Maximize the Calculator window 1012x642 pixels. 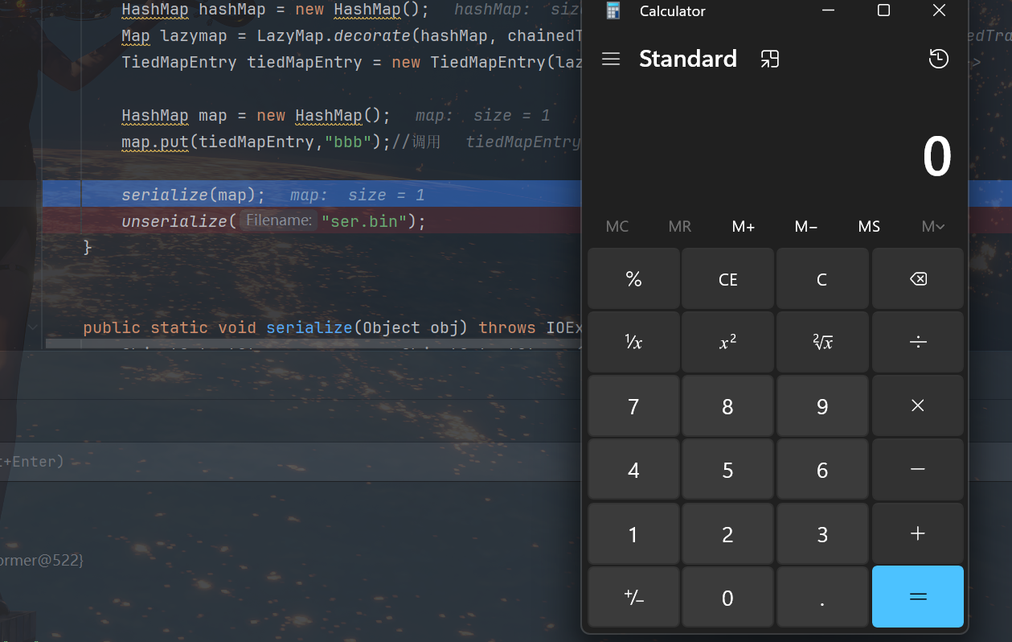pyautogui.click(x=883, y=10)
